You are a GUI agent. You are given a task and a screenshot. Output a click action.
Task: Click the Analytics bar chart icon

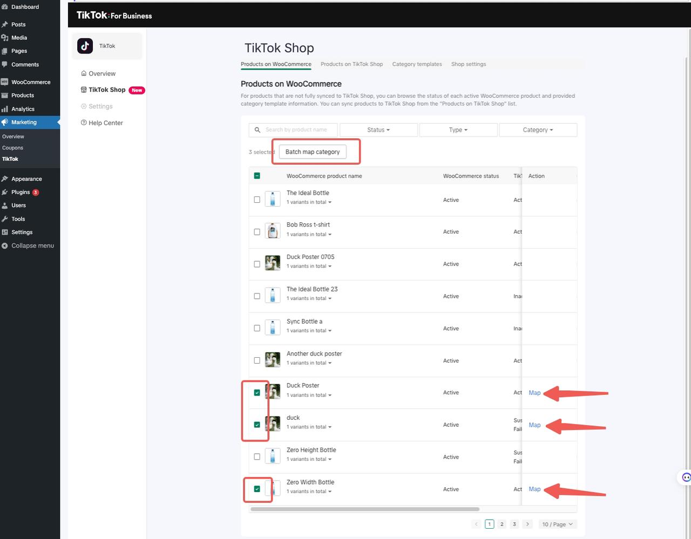[x=5, y=109]
